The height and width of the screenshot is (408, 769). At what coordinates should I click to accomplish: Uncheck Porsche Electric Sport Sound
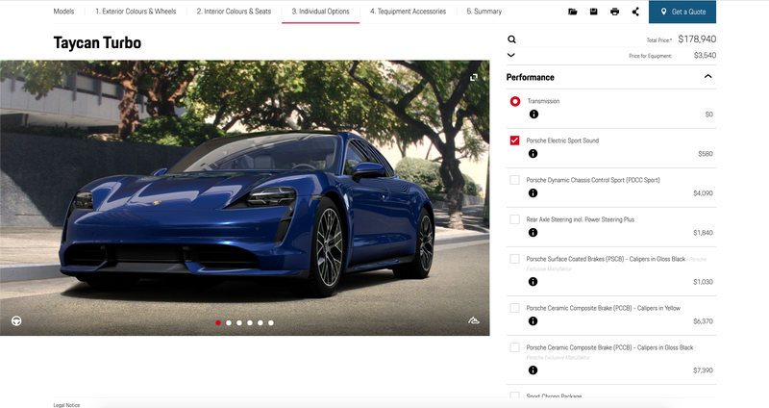[x=514, y=140]
